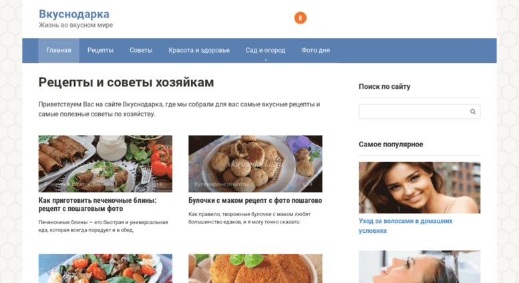Click the breaded cutlets thumbnail
519x283 pixels.
255,269
